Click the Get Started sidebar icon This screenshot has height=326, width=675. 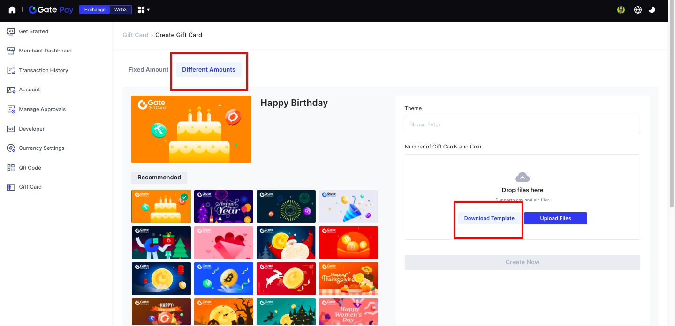[11, 31]
